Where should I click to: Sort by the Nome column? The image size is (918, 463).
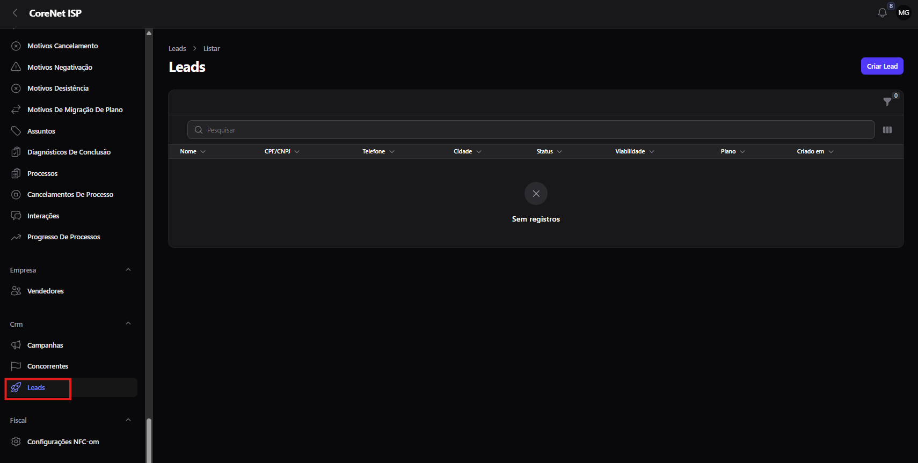click(x=193, y=151)
